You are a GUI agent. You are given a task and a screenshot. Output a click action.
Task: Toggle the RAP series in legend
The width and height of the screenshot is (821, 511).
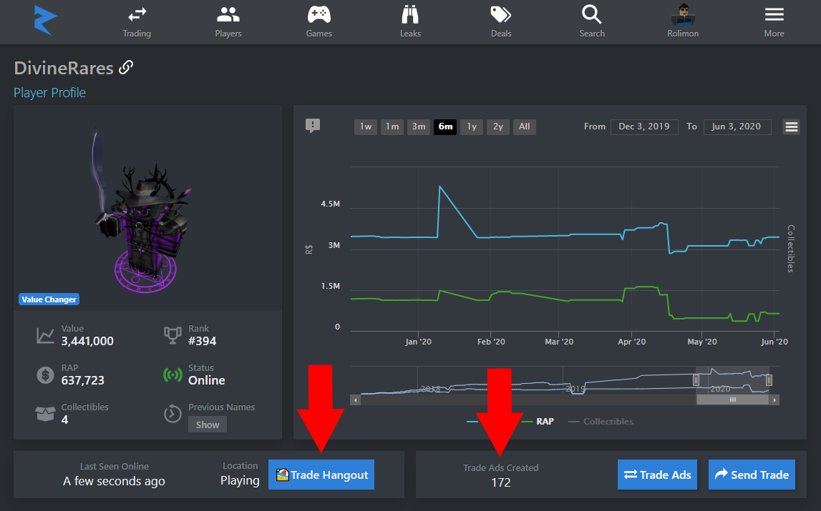538,422
